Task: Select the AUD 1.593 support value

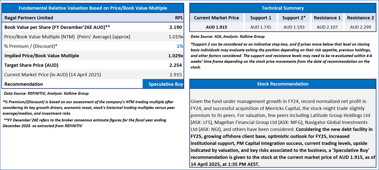Action: (x=294, y=27)
